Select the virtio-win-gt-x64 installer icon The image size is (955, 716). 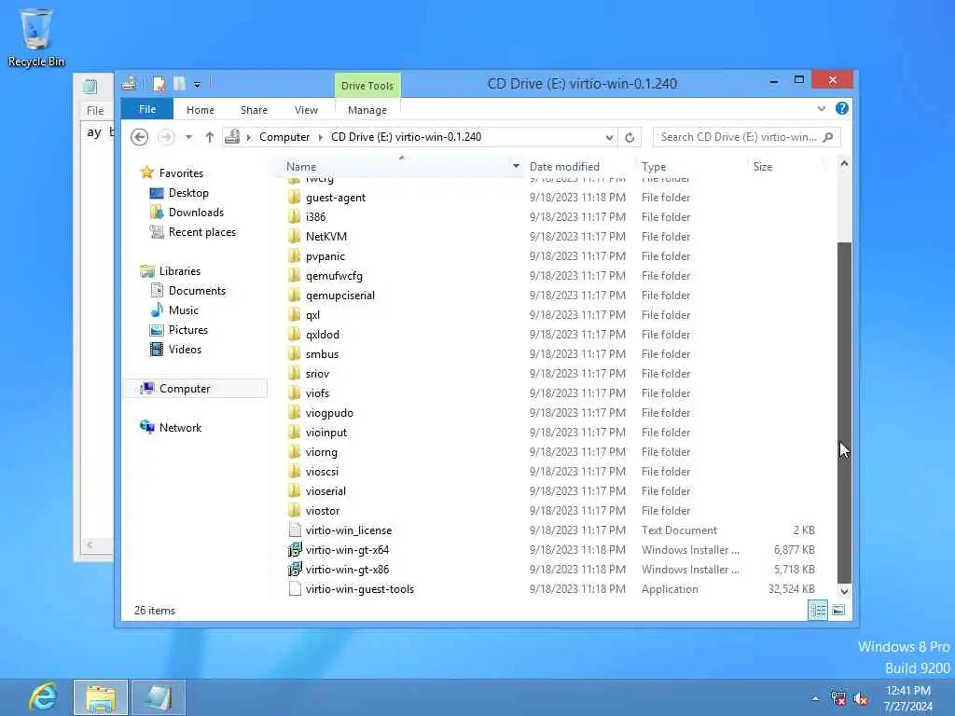point(295,550)
